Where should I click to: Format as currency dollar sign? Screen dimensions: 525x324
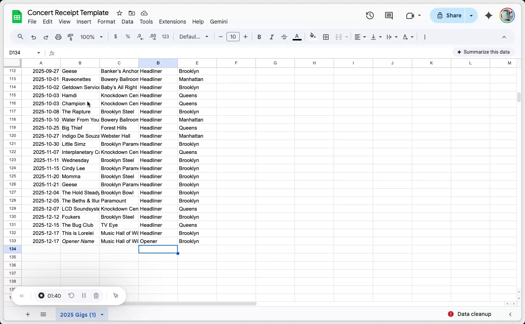[x=116, y=37]
